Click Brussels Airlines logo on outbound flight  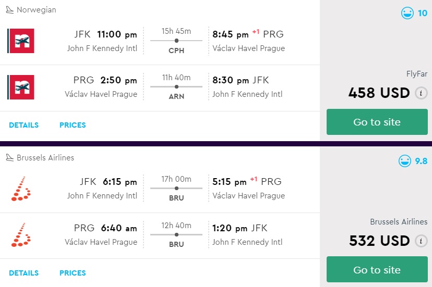tap(21, 189)
